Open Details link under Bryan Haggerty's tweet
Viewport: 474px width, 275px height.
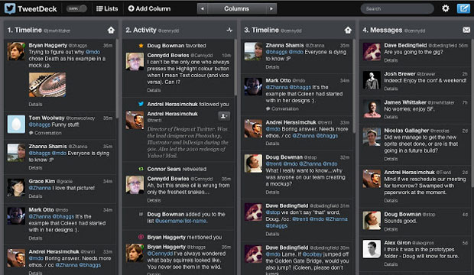click(x=35, y=104)
